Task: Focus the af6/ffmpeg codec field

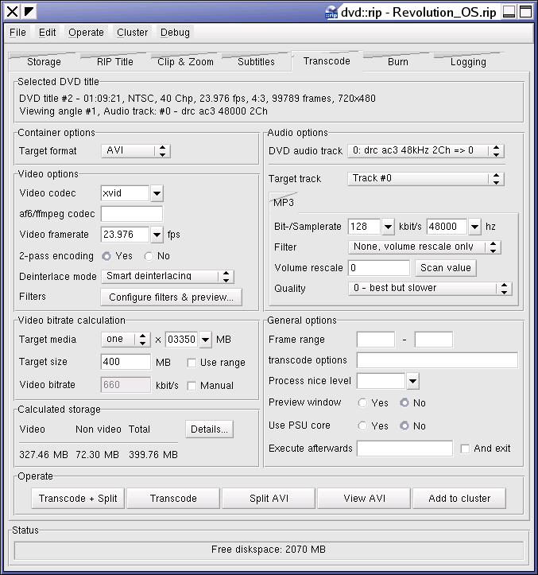Action: (x=132, y=214)
